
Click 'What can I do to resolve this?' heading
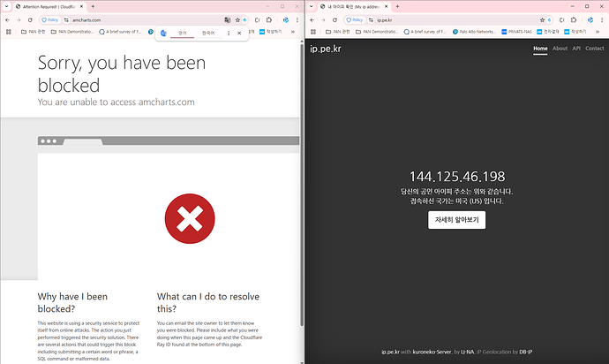pos(208,302)
